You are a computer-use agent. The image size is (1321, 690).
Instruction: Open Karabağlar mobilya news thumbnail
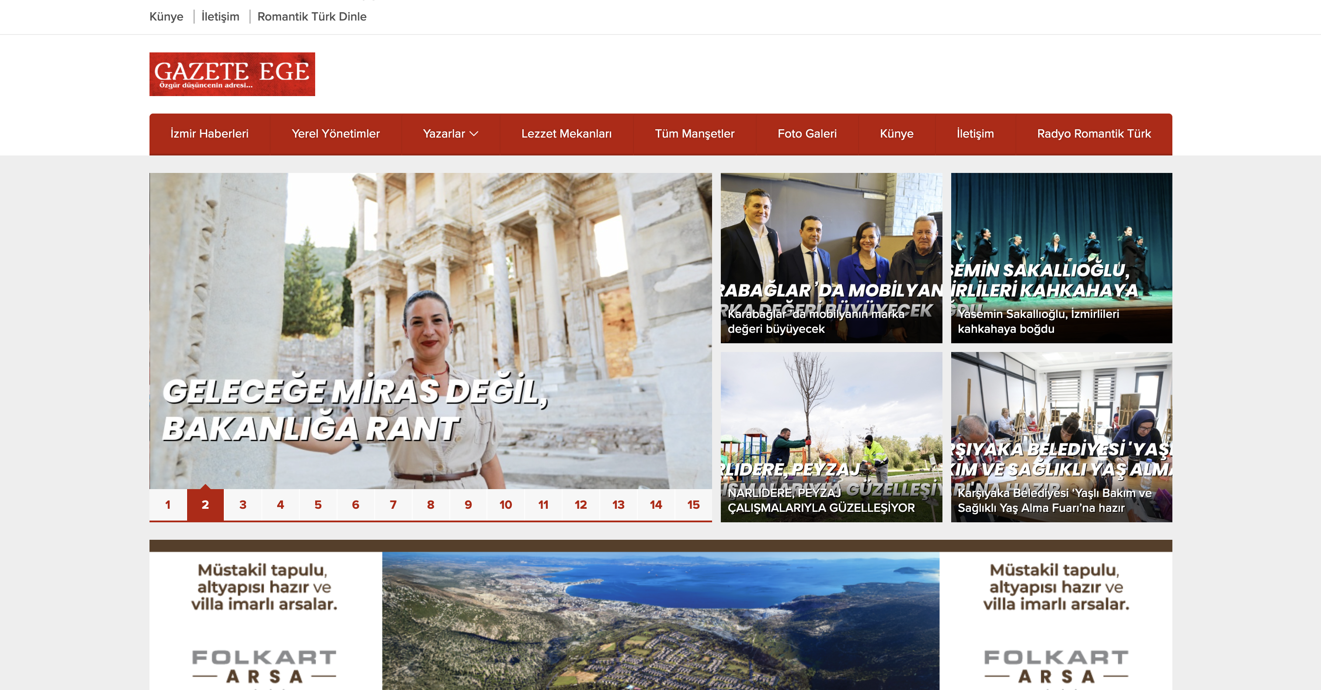pyautogui.click(x=831, y=258)
